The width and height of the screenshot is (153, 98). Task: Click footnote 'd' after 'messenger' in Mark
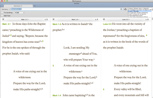[81, 53]
